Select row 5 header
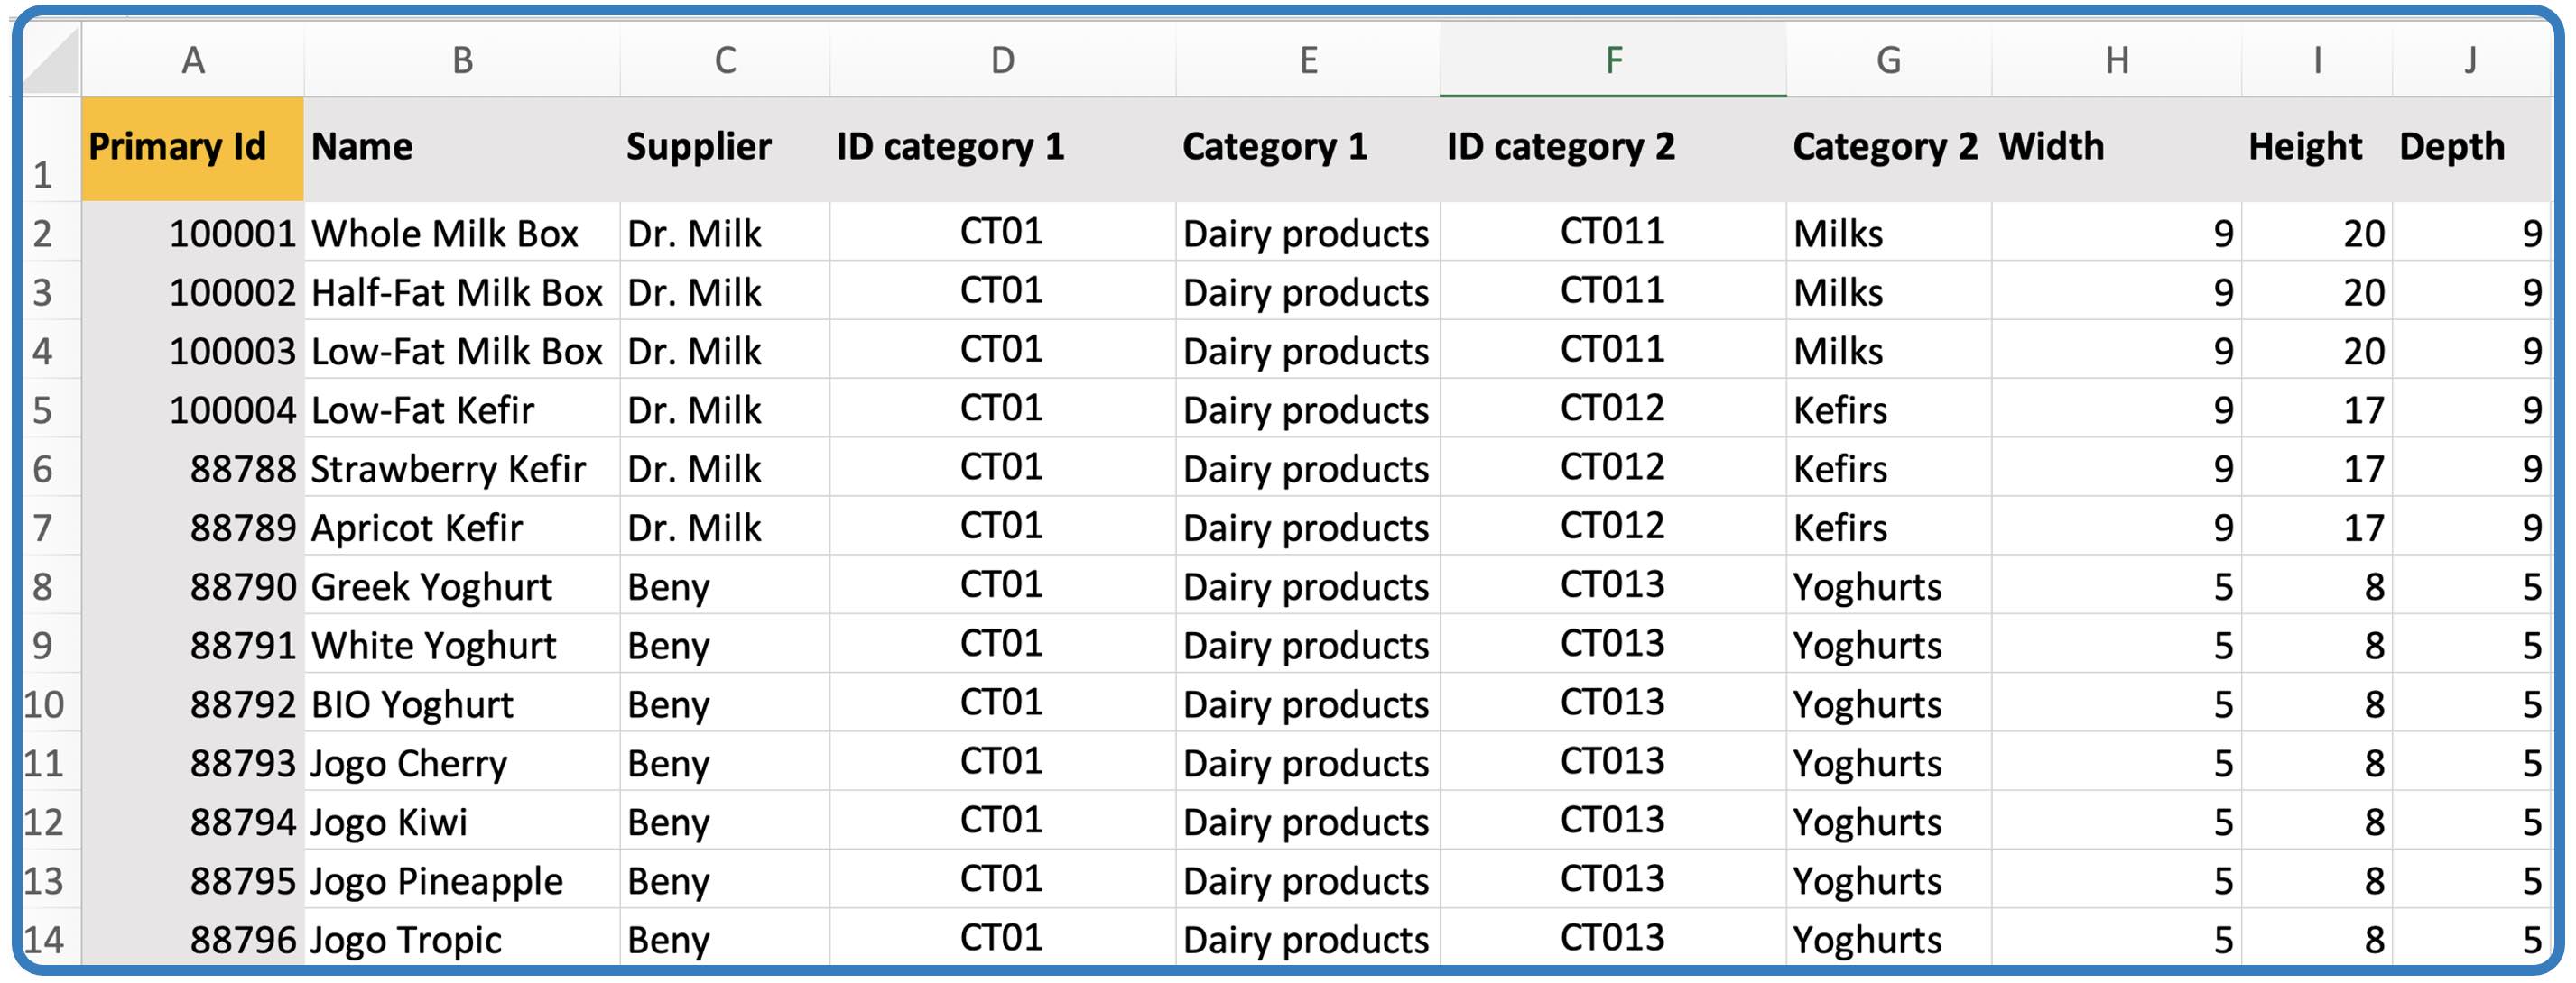2576x983 pixels. (x=51, y=409)
